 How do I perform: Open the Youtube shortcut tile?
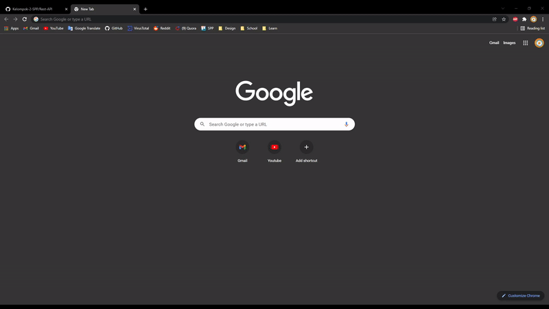pyautogui.click(x=274, y=151)
